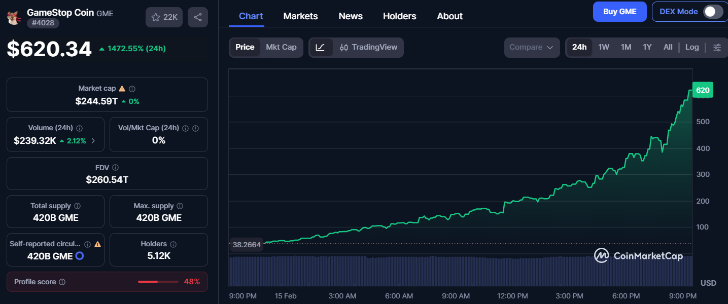Screen dimensions: 728x304
Task: Select Price chart view
Action: 245,47
